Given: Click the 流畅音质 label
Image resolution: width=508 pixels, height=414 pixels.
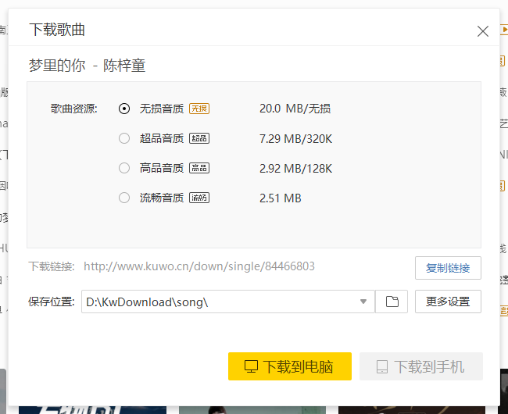Looking at the screenshot, I should pos(162,198).
